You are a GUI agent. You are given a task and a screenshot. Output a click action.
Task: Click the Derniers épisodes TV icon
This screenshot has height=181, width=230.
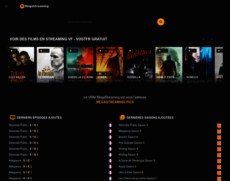pos(13,117)
